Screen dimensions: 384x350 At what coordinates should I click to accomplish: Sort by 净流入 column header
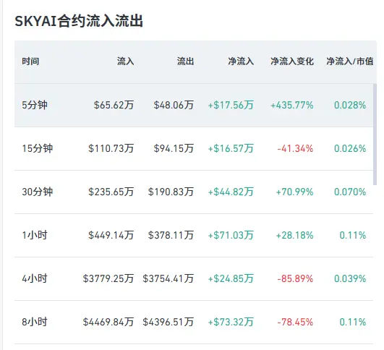[241, 61]
